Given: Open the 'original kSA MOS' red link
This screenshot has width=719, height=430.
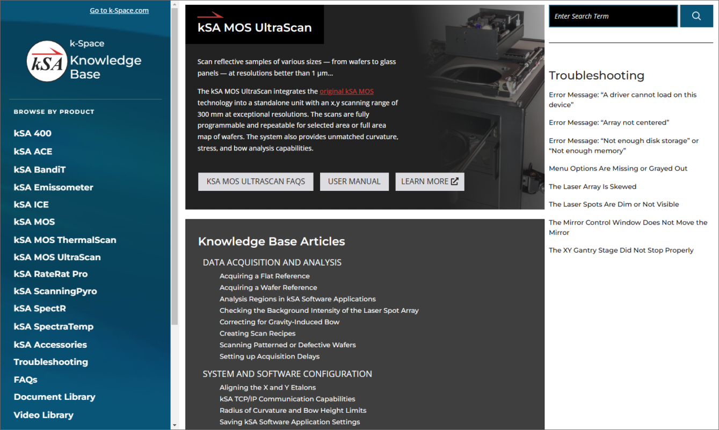Looking at the screenshot, I should click(346, 91).
